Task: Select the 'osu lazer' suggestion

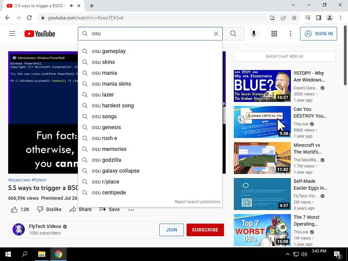Action: (150, 95)
